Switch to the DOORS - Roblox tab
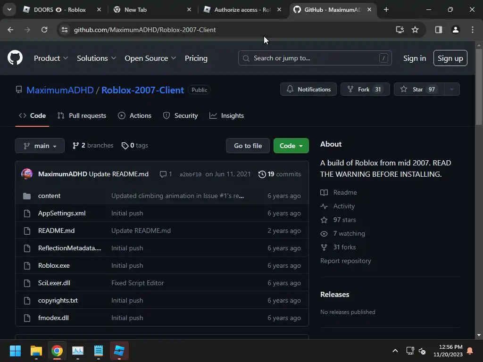 59,9
